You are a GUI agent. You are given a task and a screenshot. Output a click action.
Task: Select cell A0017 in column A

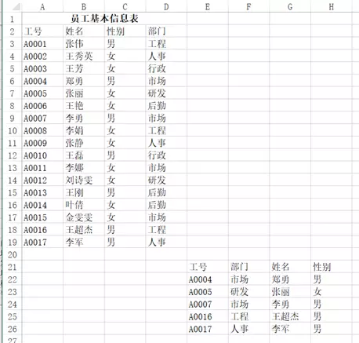tap(42, 243)
